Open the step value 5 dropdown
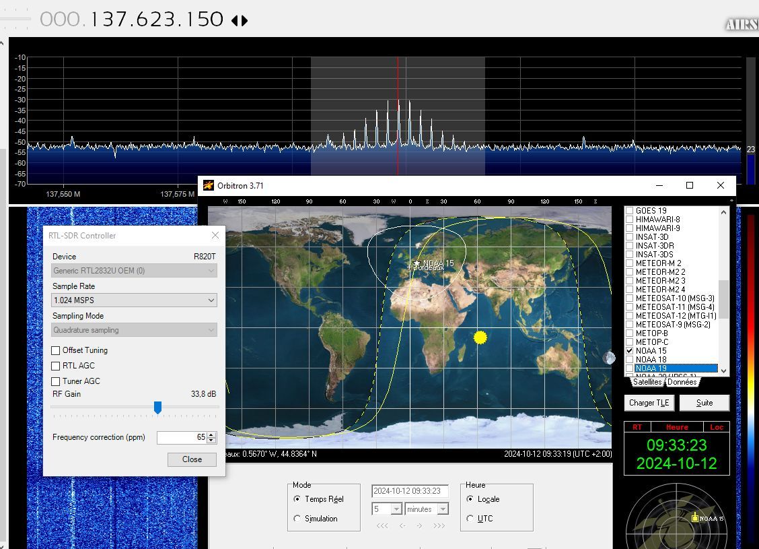 396,509
